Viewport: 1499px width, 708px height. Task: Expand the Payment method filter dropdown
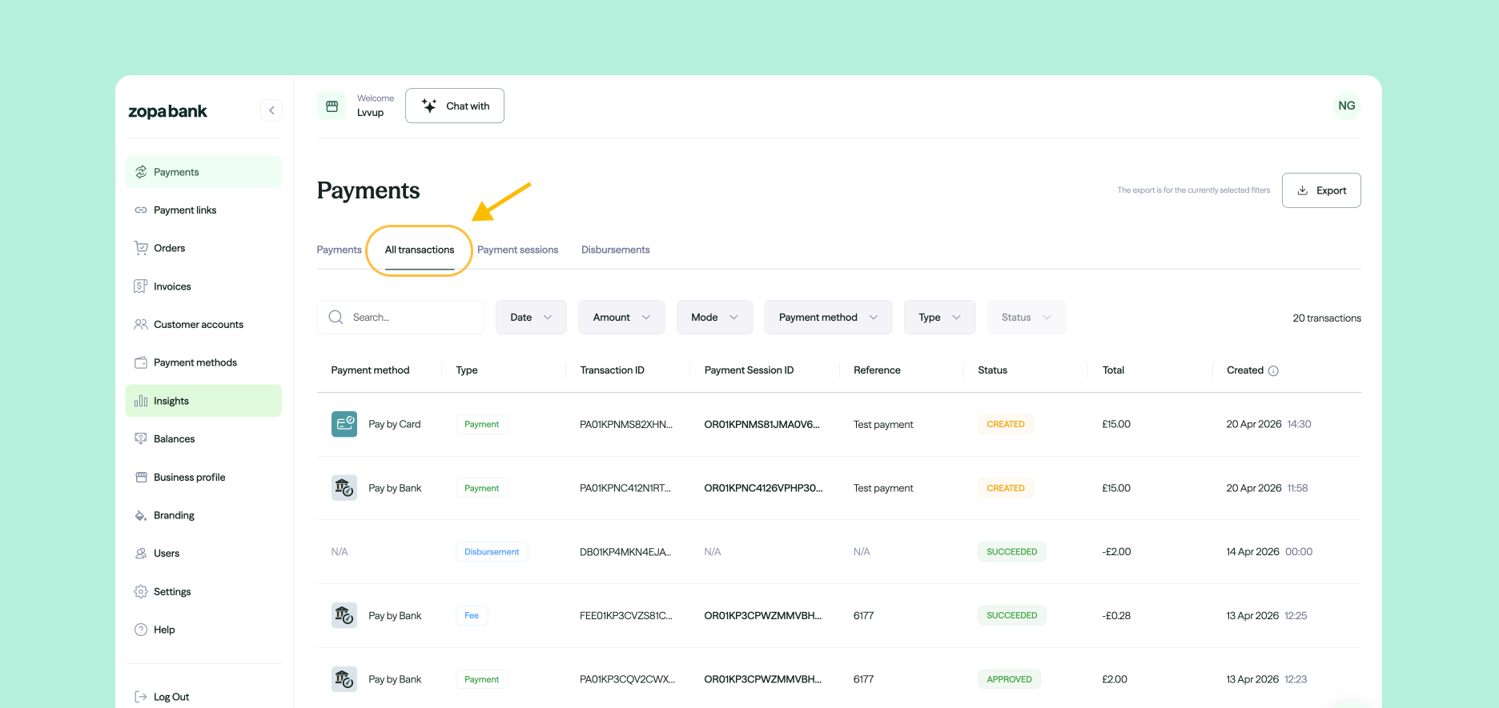pos(828,318)
